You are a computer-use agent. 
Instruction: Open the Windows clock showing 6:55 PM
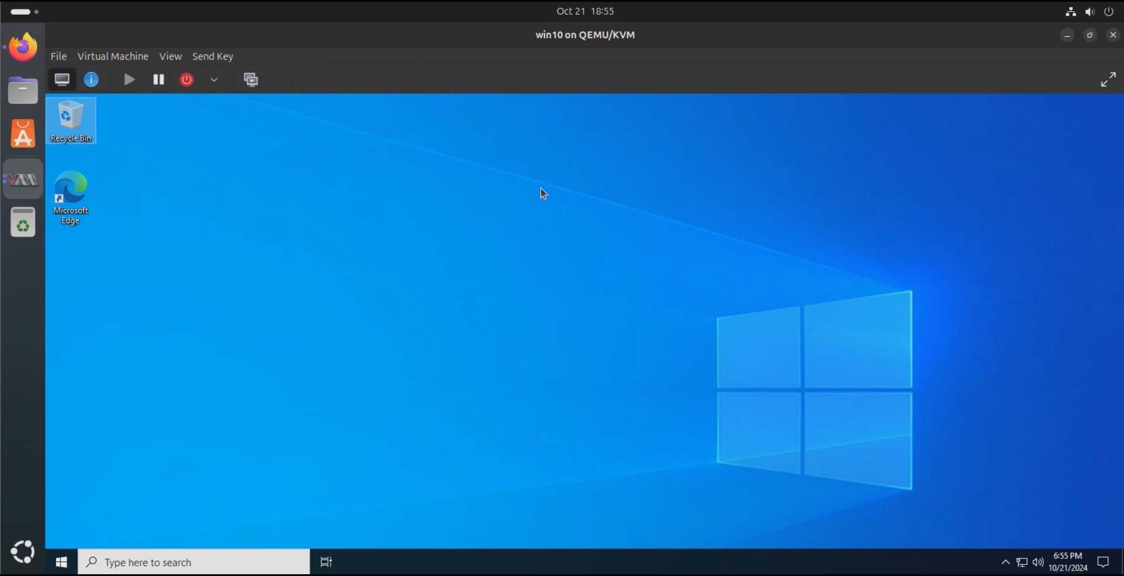tap(1068, 562)
